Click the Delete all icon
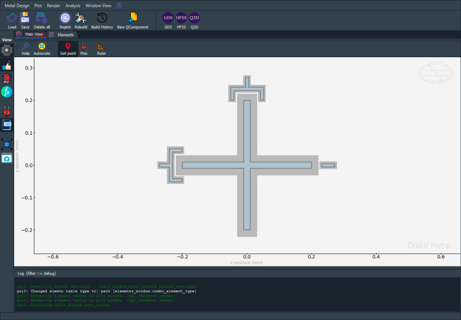 coord(42,20)
